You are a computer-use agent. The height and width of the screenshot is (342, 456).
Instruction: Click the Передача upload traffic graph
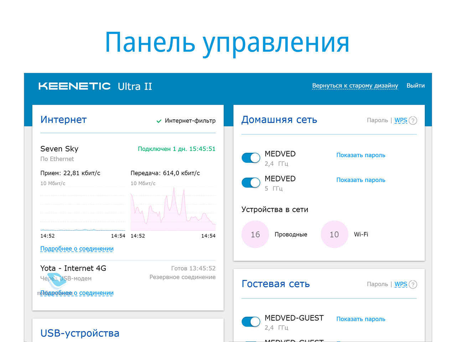[173, 210]
